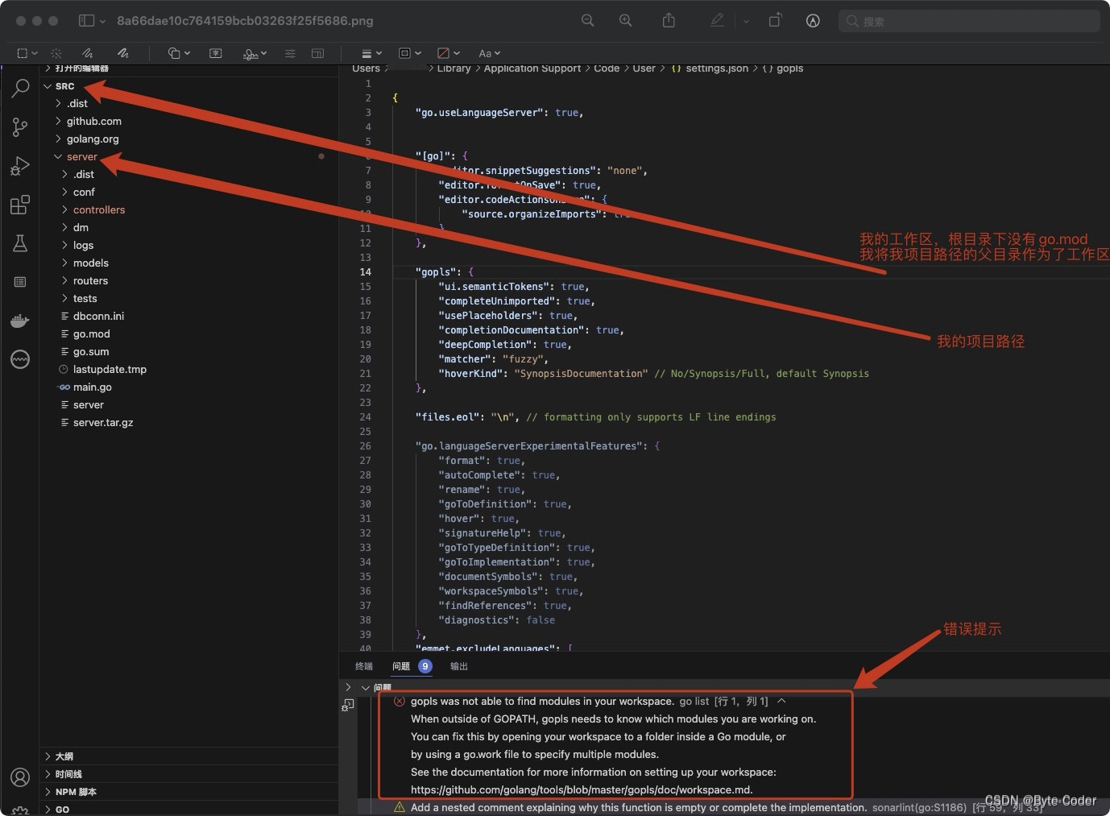Rotate the image with rotate icon
1110x816 pixels.
(775, 21)
